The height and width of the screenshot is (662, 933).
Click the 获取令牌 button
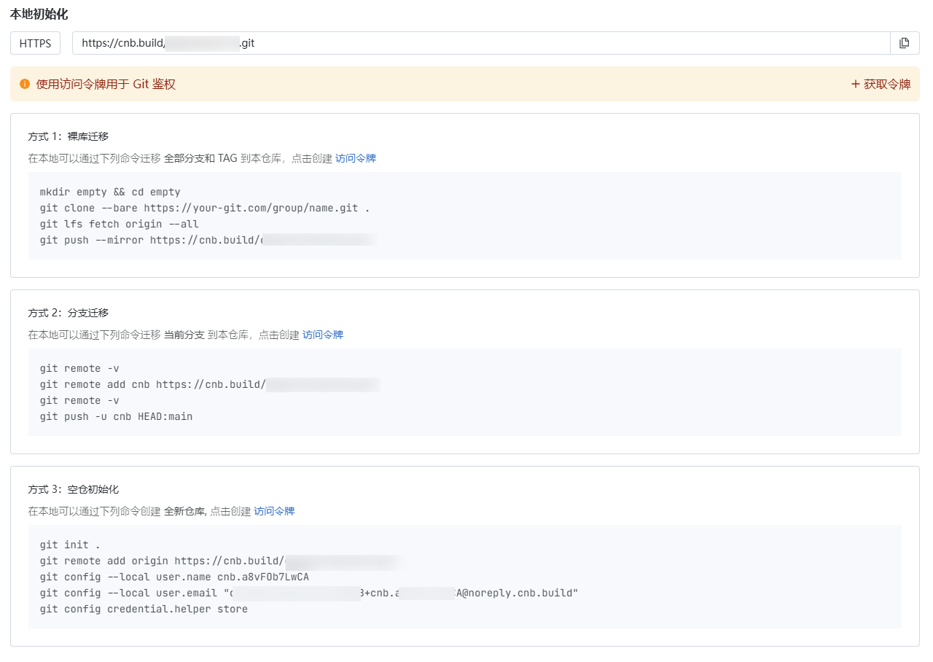click(881, 84)
